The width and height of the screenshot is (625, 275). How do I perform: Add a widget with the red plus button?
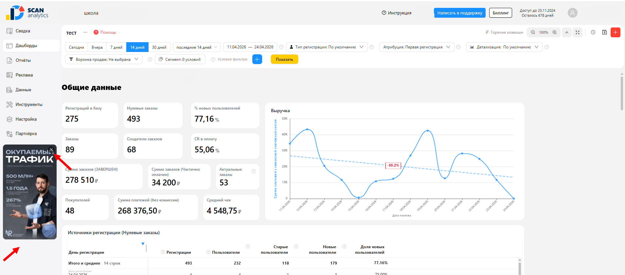click(x=616, y=32)
